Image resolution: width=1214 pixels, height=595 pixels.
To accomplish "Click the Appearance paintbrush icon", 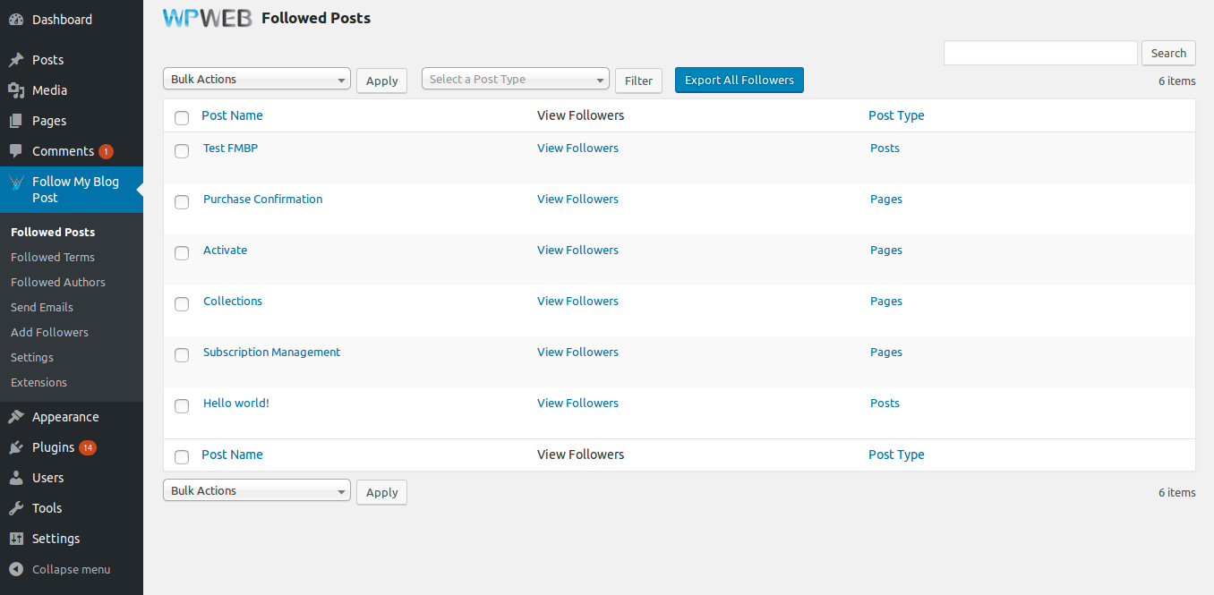I will 16,417.
